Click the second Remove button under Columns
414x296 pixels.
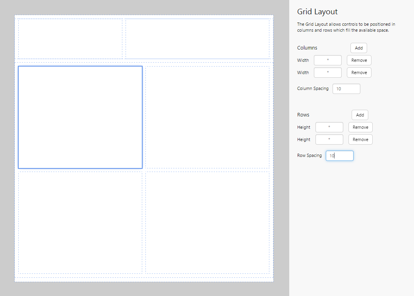tap(359, 72)
